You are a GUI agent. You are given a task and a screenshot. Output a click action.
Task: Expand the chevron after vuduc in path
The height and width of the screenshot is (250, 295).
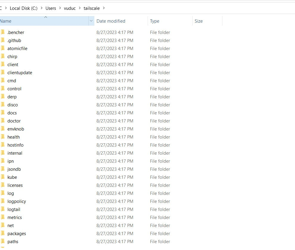[79, 8]
